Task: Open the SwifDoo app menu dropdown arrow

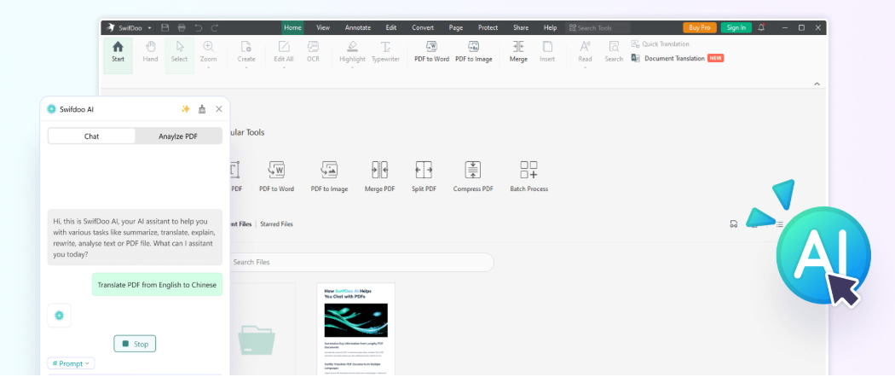Action: (x=149, y=28)
